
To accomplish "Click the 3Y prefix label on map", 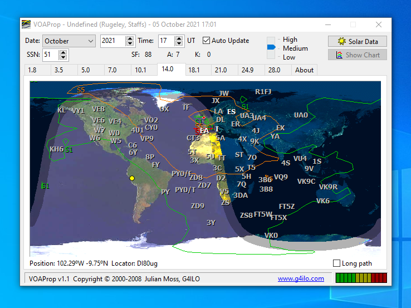I will click(x=211, y=223).
